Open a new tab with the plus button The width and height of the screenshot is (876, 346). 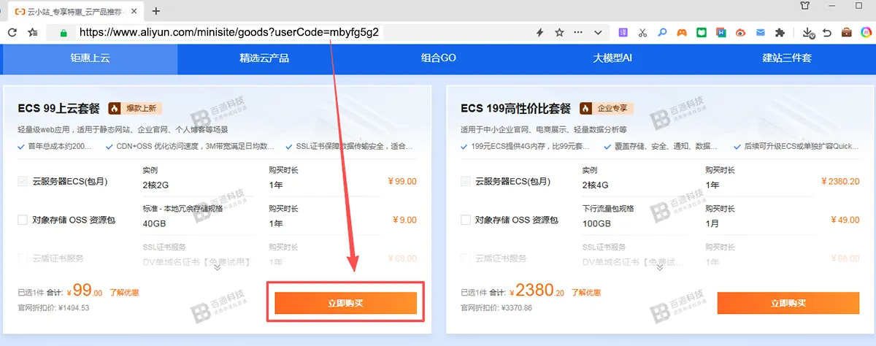click(155, 11)
